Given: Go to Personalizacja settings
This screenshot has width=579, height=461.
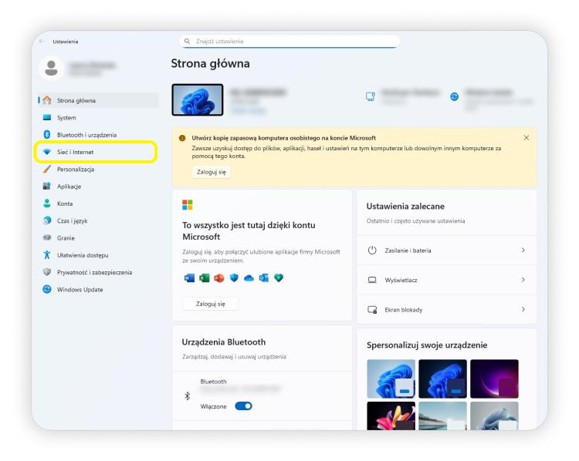Looking at the screenshot, I should pyautogui.click(x=98, y=169).
